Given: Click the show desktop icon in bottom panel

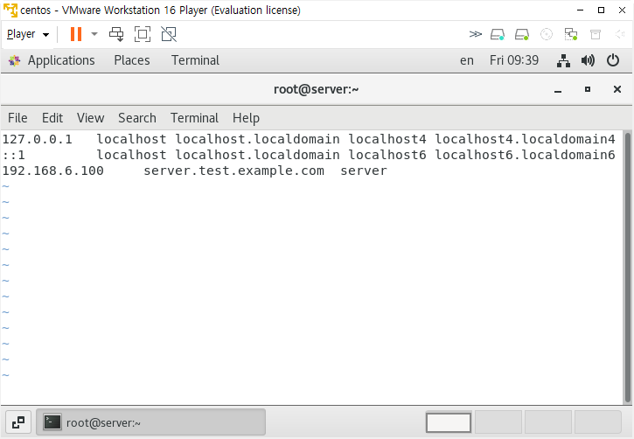Looking at the screenshot, I should (x=18, y=422).
